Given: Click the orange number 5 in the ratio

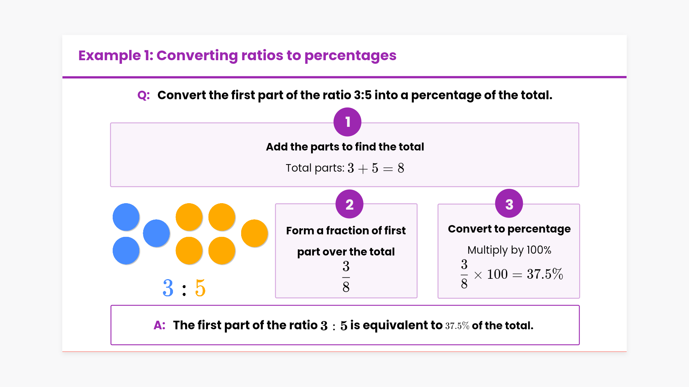Looking at the screenshot, I should 200,288.
